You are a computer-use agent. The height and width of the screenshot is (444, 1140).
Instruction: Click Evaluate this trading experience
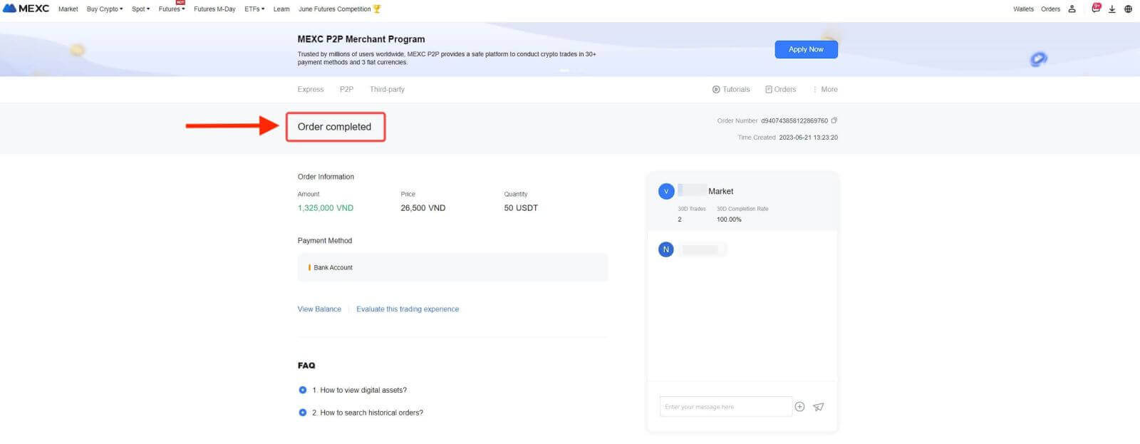408,309
